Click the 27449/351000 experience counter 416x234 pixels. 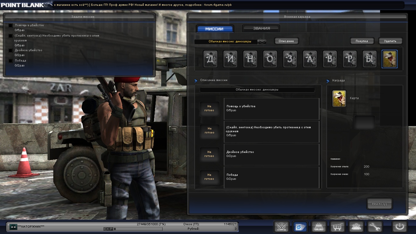[151, 224]
